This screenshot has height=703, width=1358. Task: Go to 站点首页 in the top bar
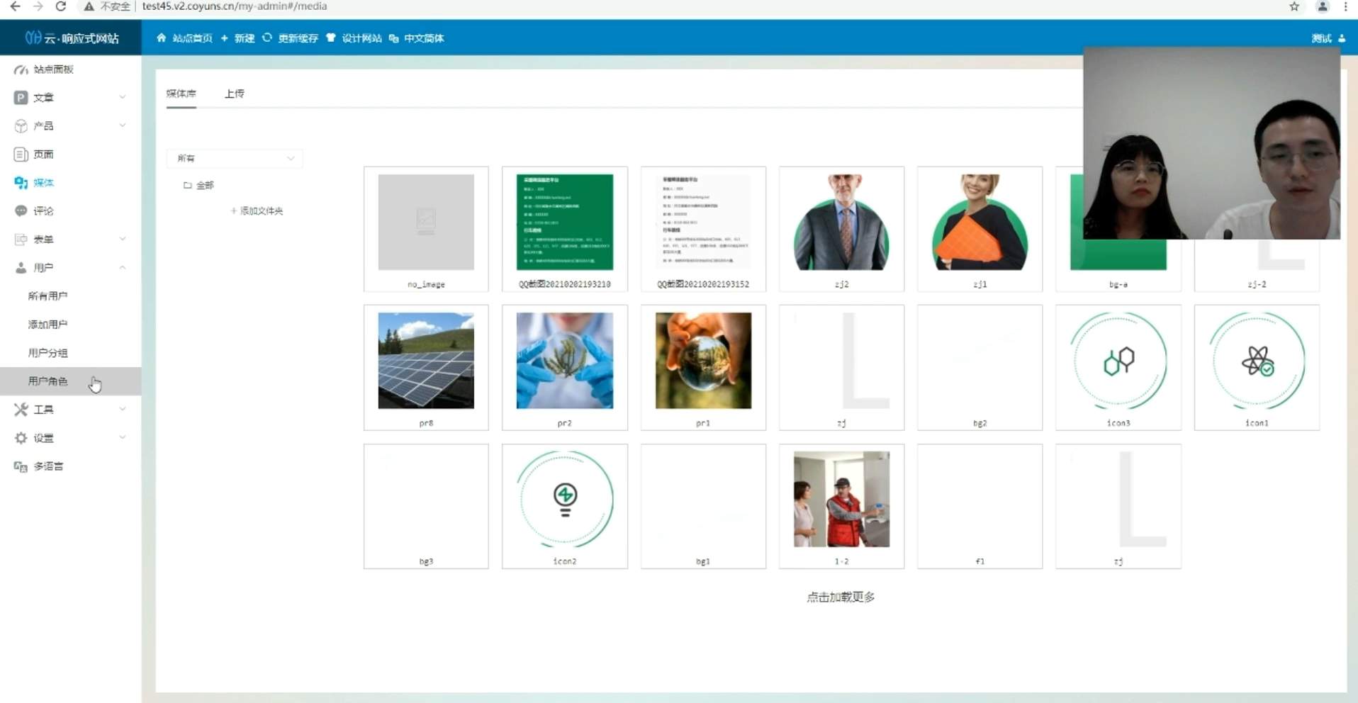coord(193,38)
